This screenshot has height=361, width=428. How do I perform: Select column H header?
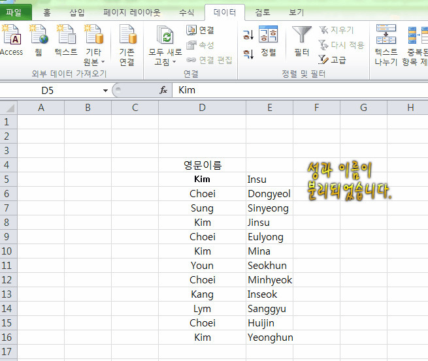[x=408, y=108]
